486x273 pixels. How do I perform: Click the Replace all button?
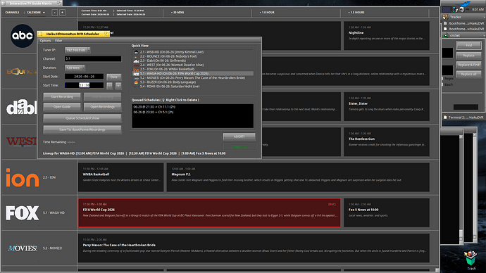coord(468,75)
